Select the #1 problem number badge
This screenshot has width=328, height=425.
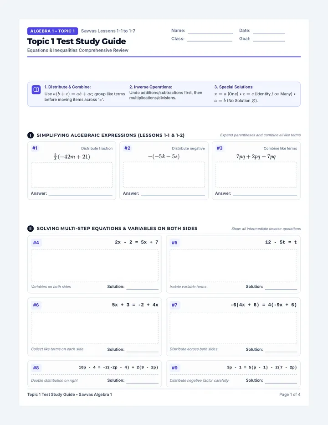click(35, 148)
